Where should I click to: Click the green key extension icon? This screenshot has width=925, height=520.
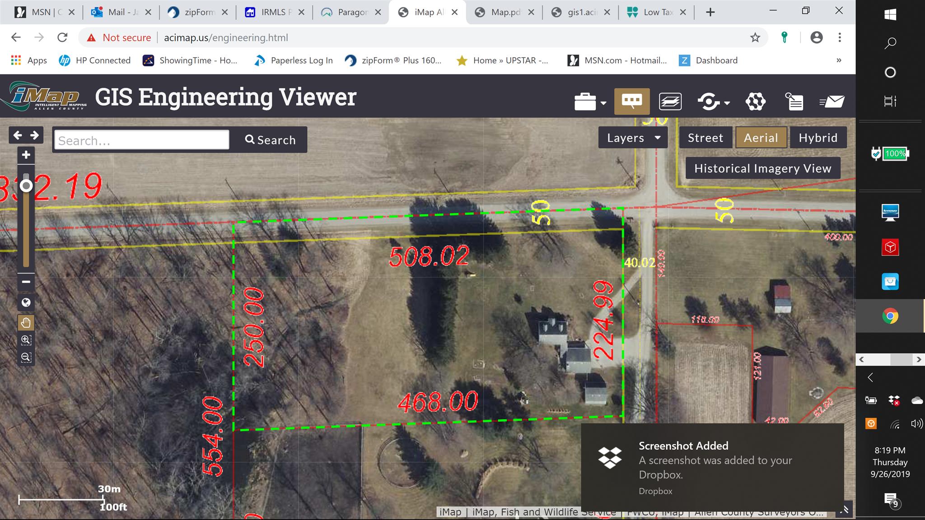785,37
